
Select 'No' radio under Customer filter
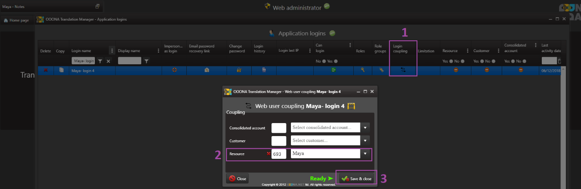pos(494,61)
